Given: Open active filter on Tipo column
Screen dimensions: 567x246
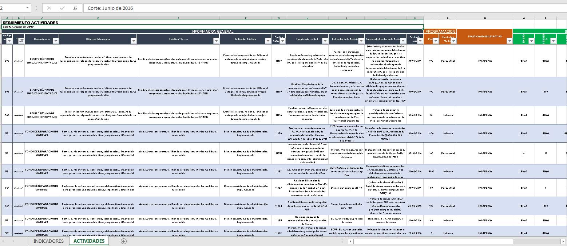Looking at the screenshot, I should pos(21,41).
